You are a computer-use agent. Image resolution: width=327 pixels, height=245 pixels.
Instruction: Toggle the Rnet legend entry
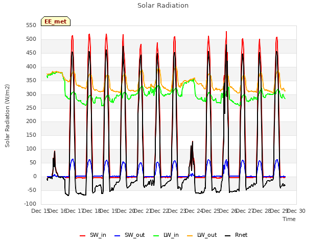(x=236, y=235)
